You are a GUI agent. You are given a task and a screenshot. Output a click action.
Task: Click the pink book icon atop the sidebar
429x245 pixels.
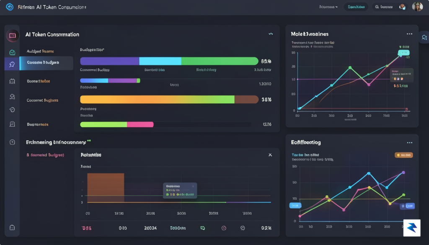coord(12,36)
